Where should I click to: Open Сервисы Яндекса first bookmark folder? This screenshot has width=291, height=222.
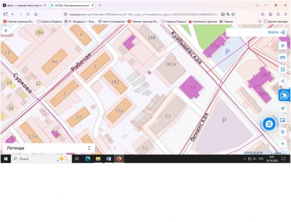pos(49,22)
